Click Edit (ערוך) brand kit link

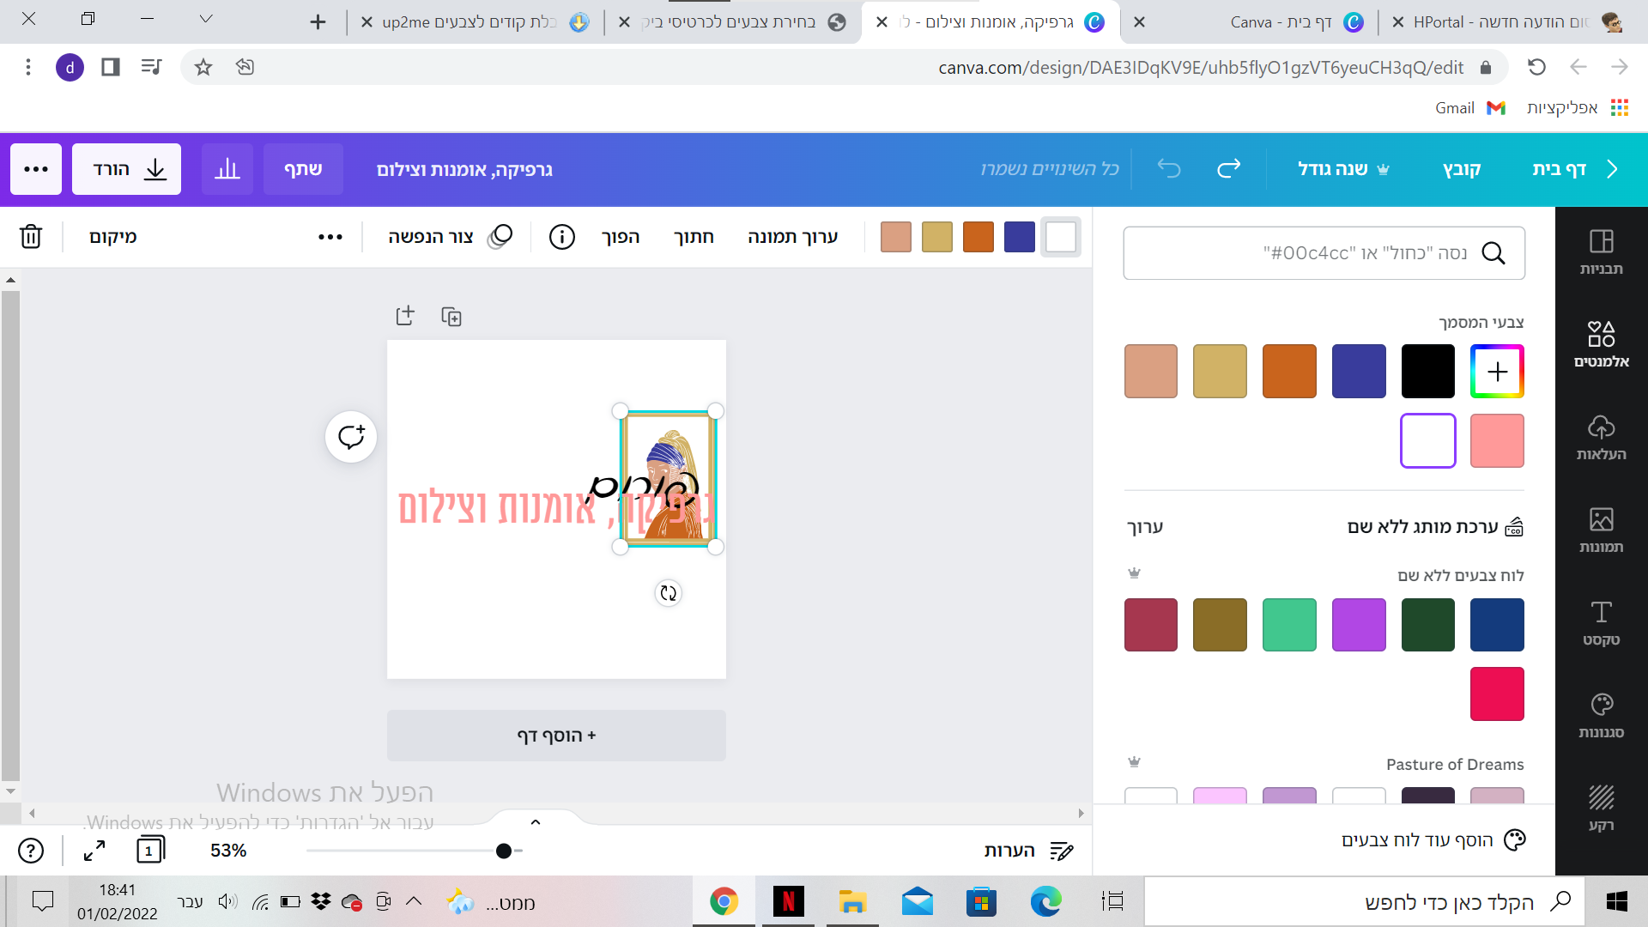point(1145,527)
